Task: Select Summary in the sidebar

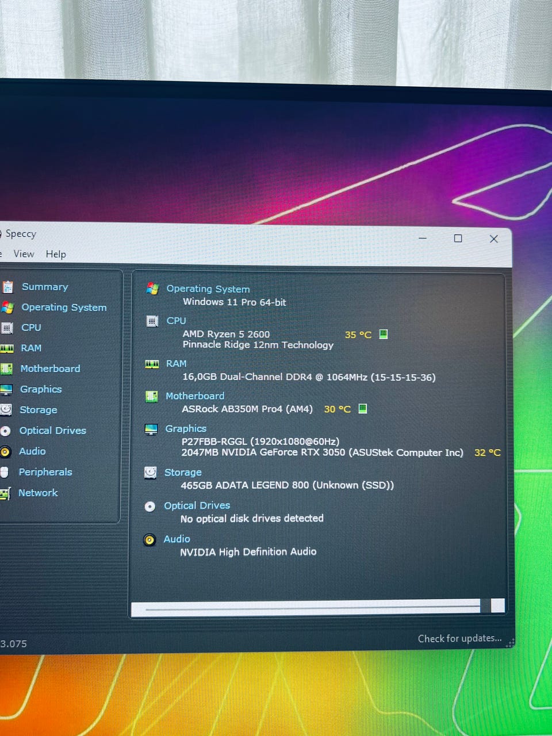Action: pyautogui.click(x=45, y=286)
